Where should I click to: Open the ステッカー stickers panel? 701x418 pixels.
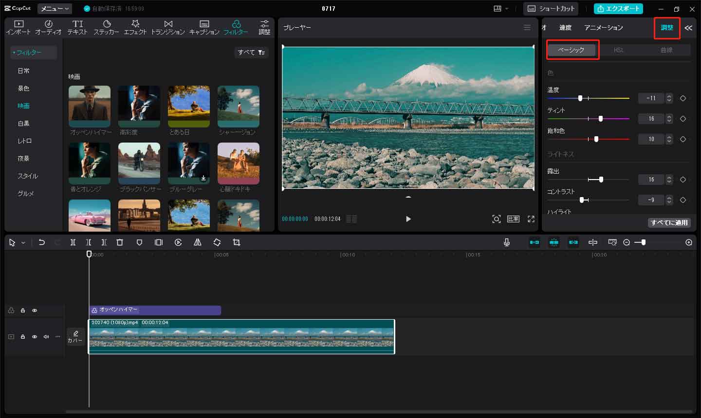pyautogui.click(x=106, y=27)
